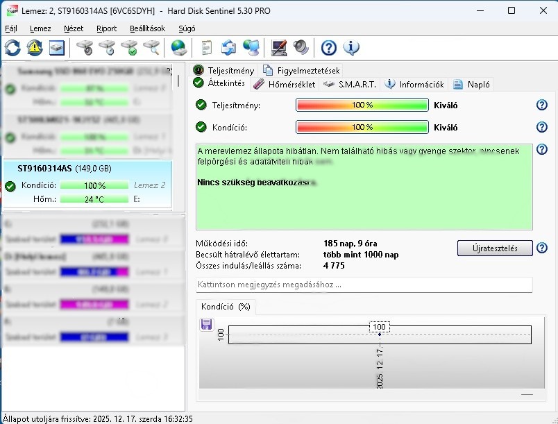Click the Kondíció 100 % gradient bar

click(x=362, y=127)
